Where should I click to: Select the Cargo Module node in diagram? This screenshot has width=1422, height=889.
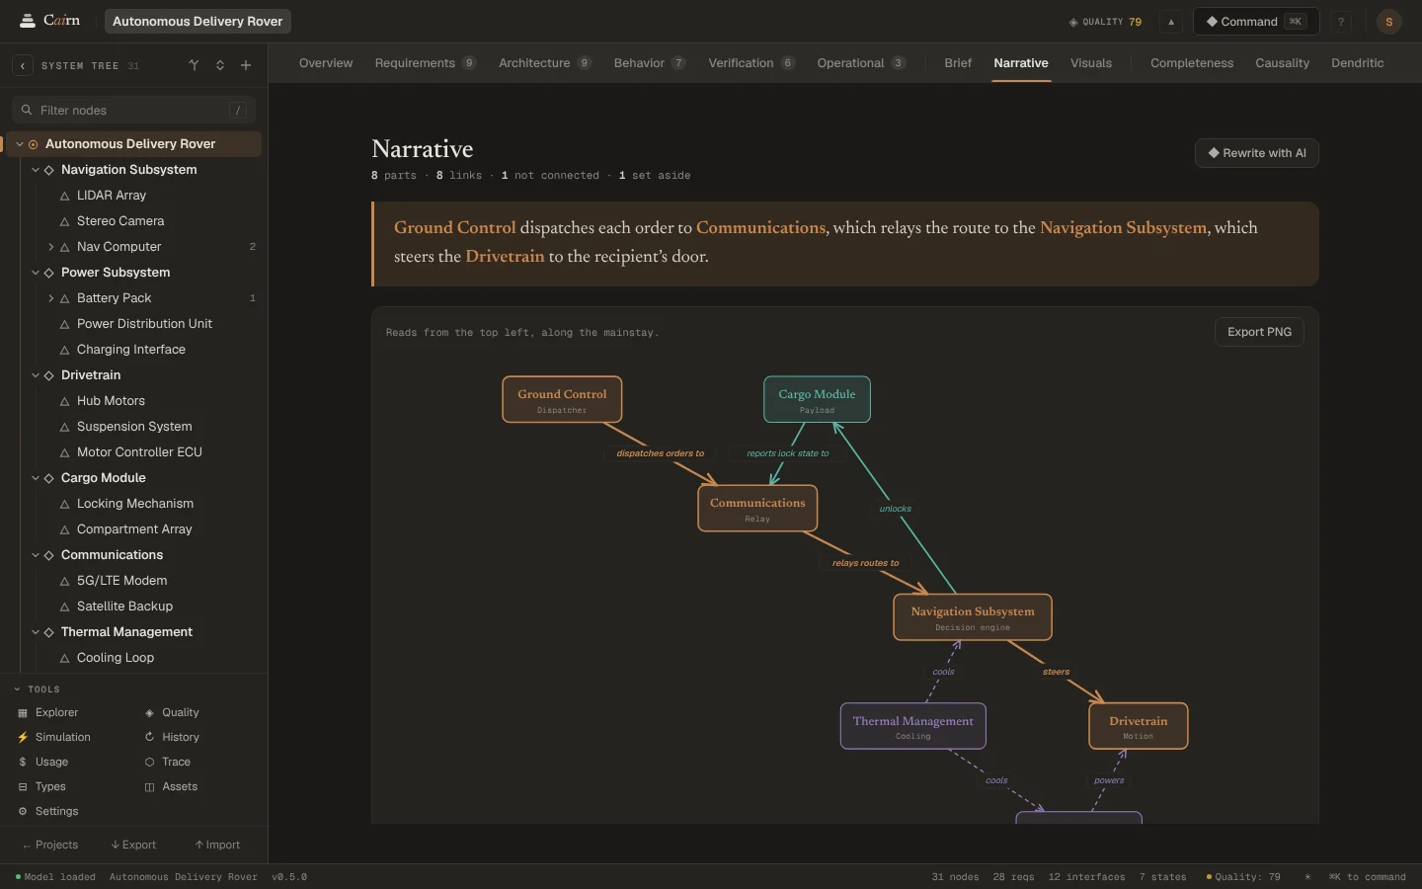[817, 399]
